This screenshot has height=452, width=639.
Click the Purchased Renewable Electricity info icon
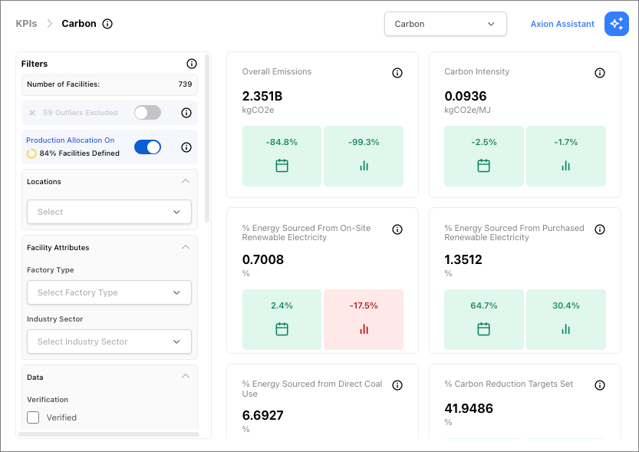[599, 229]
